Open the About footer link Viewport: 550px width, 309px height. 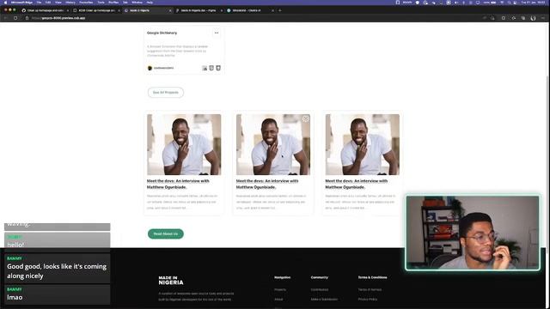[278, 300]
